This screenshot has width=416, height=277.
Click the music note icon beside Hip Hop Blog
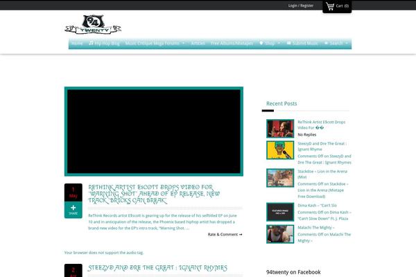point(91,43)
